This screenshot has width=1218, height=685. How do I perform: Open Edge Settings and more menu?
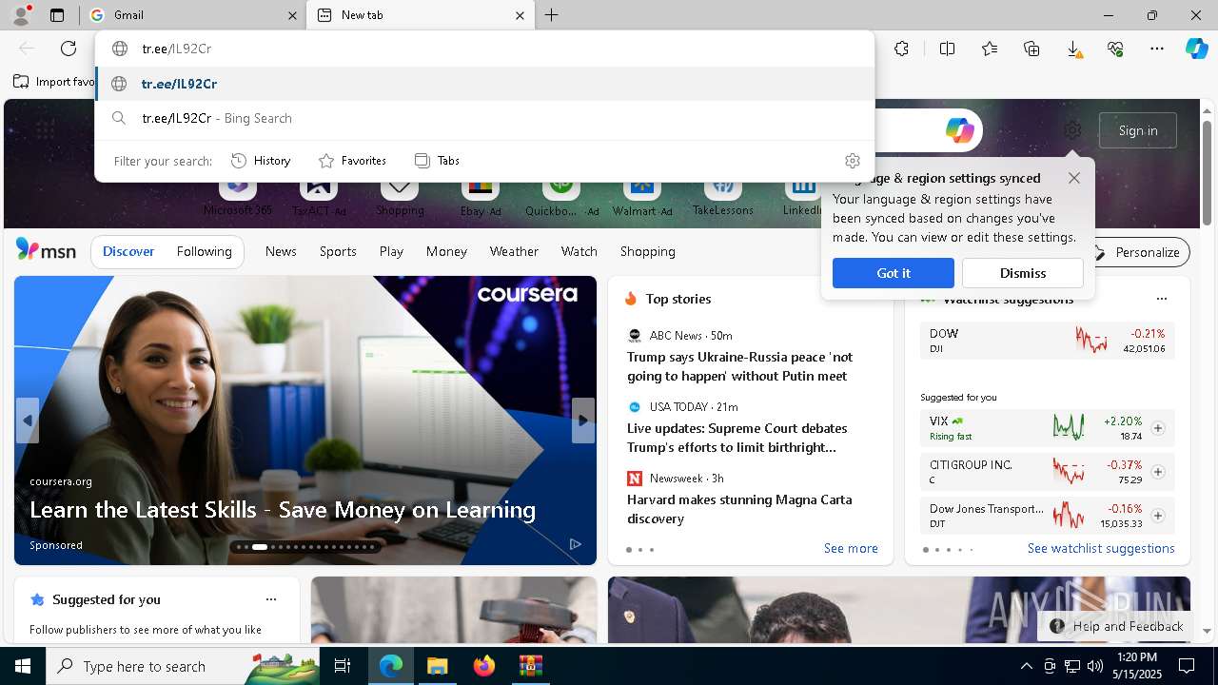(1157, 49)
